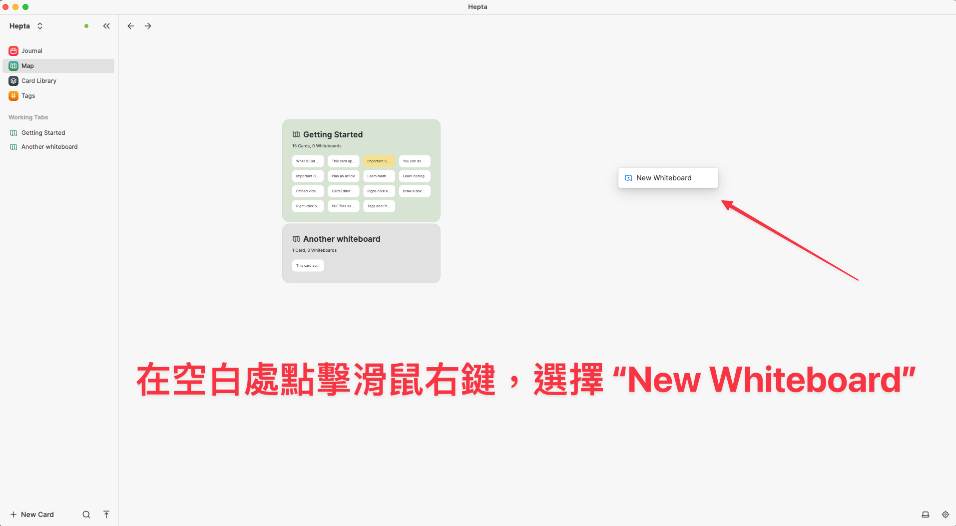Open Getting Started working tab
Image resolution: width=956 pixels, height=526 pixels.
[x=43, y=133]
